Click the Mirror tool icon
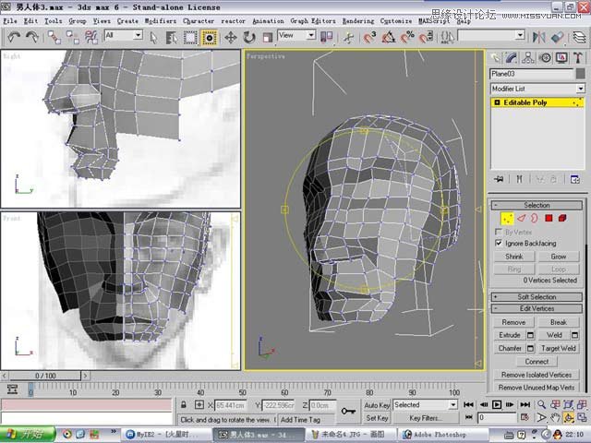Screen dimensions: 591x443 tap(538, 37)
